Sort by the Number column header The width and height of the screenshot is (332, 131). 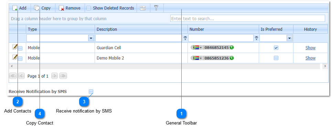click(223, 29)
